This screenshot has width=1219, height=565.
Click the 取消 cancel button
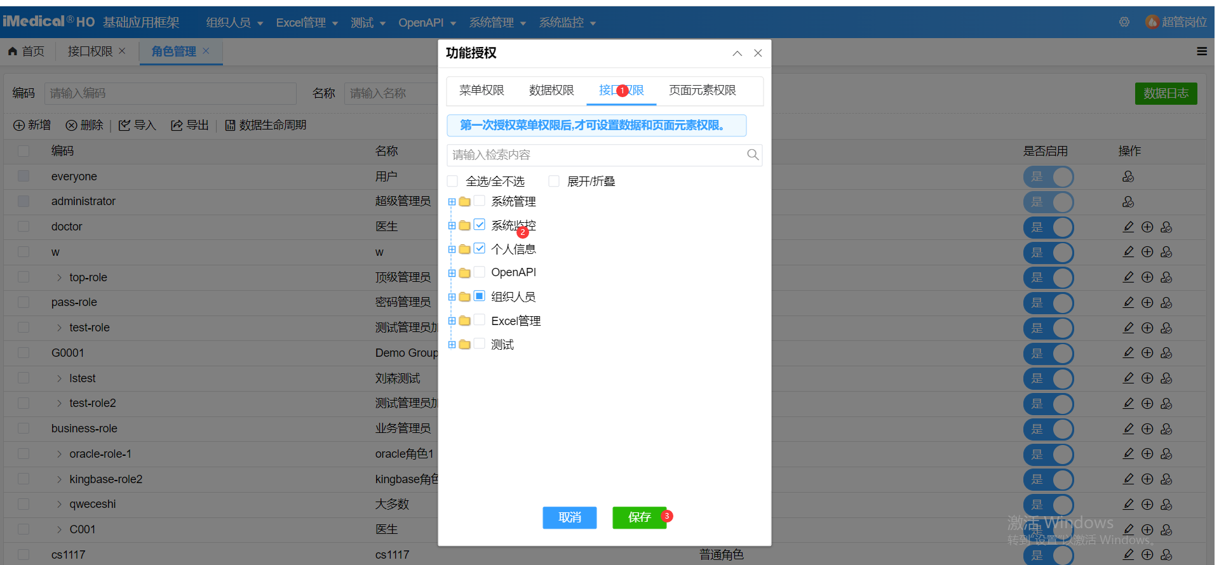pos(570,517)
